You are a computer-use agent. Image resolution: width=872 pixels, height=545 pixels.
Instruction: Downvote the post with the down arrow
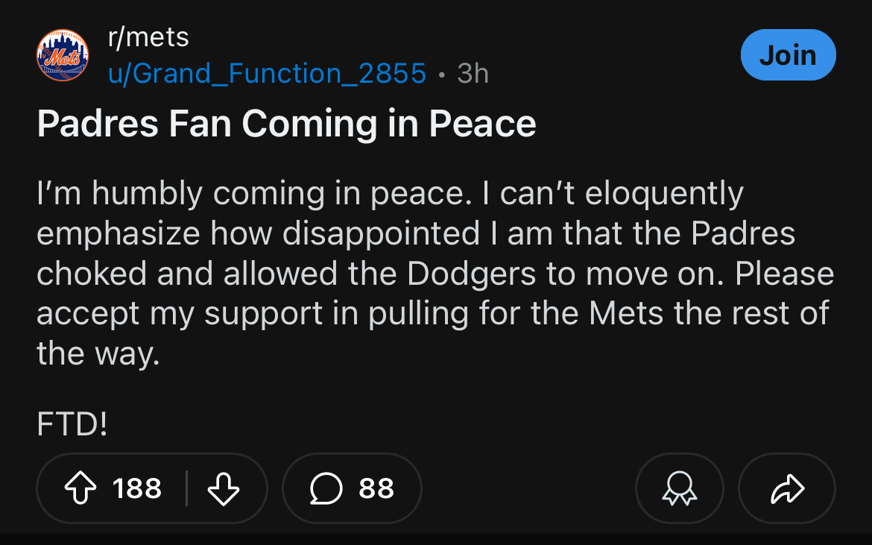click(x=224, y=488)
